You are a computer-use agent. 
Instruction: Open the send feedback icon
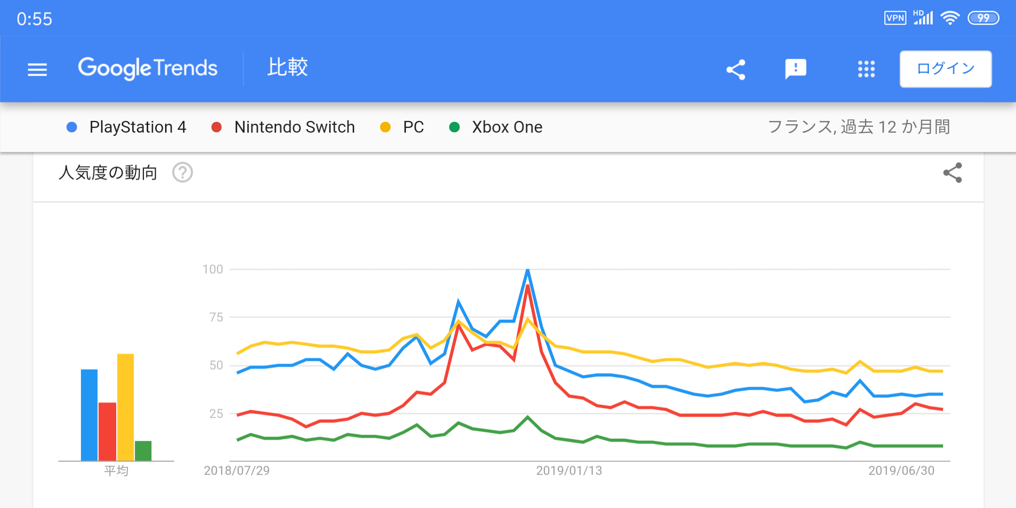pos(795,69)
